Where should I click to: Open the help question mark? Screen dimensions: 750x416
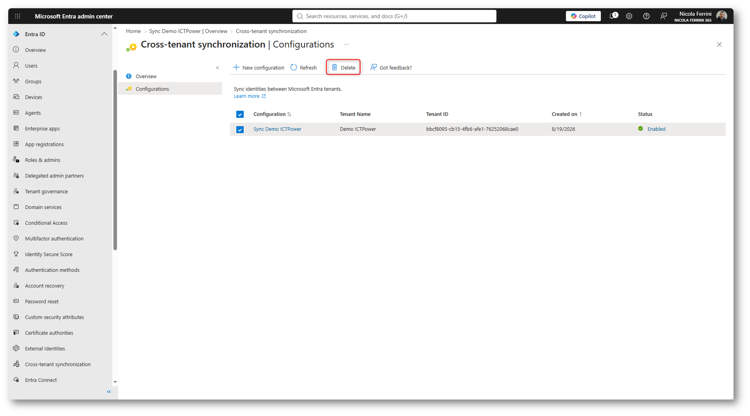point(646,16)
